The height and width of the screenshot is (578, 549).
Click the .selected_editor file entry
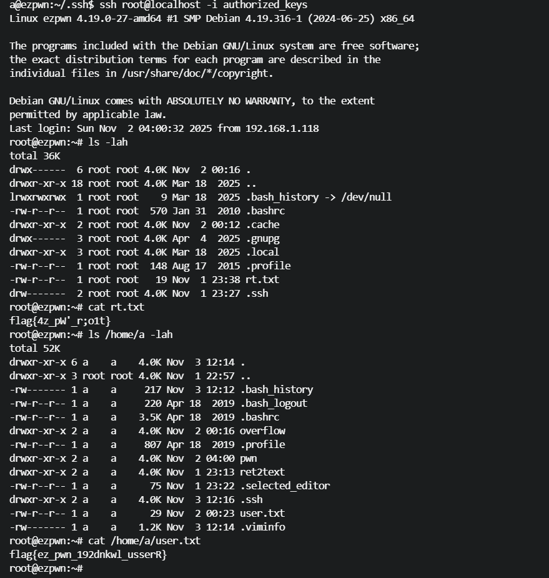tap(285, 486)
